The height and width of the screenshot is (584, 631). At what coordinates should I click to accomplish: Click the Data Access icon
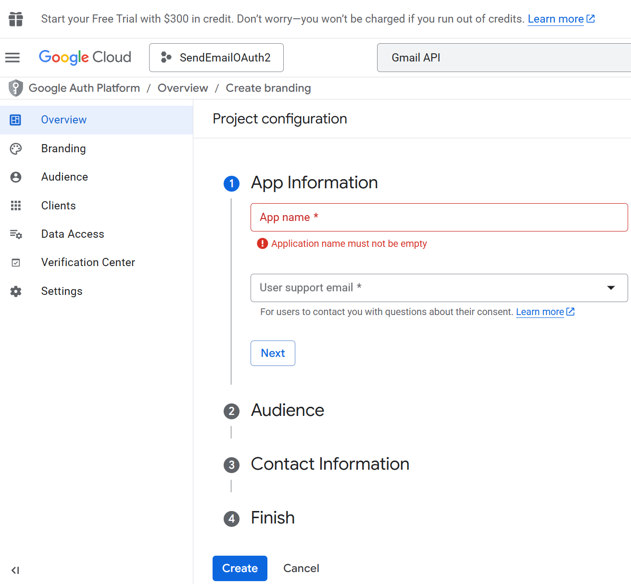pyautogui.click(x=16, y=234)
